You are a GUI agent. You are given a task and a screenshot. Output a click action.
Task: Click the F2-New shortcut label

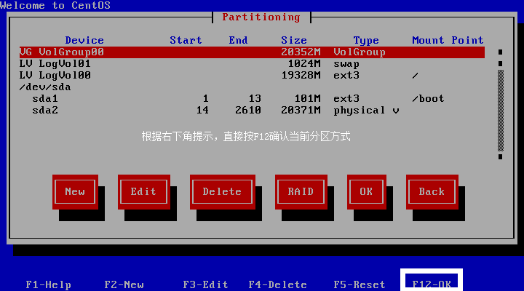pos(124,284)
